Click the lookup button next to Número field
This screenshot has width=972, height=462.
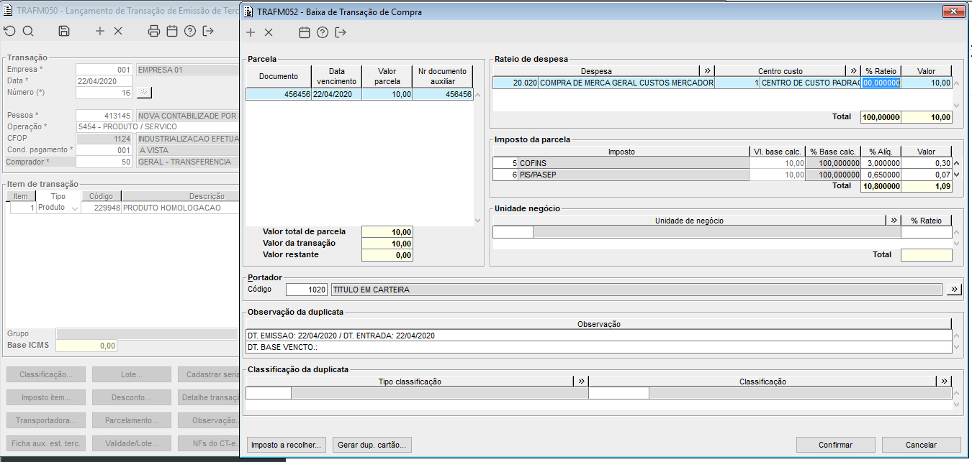pos(144,93)
